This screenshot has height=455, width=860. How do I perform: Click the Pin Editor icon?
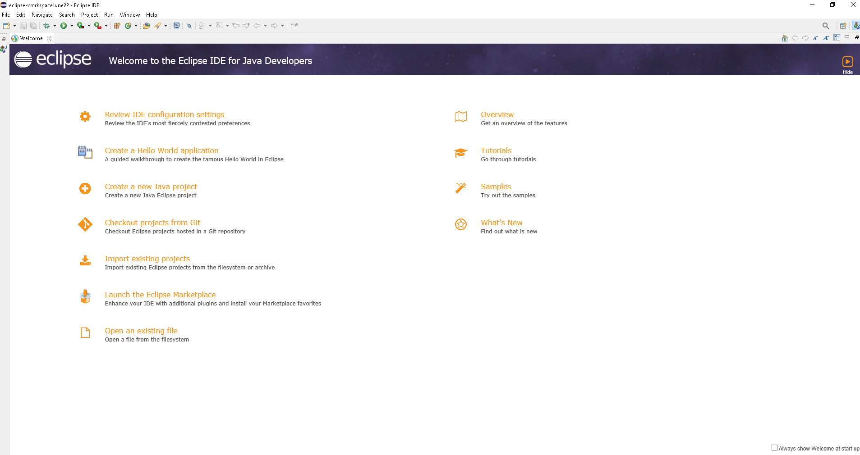point(294,26)
